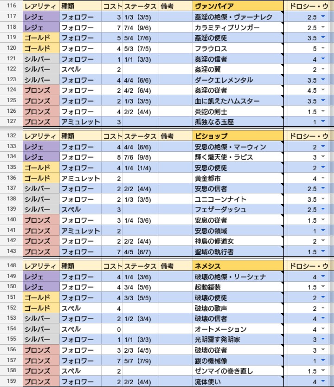Select cell 破壊の歌声
The height and width of the screenshot is (387, 334).
238,308
